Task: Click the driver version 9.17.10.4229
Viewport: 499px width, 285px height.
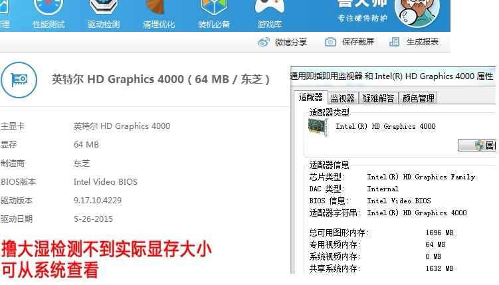Action: [98, 201]
